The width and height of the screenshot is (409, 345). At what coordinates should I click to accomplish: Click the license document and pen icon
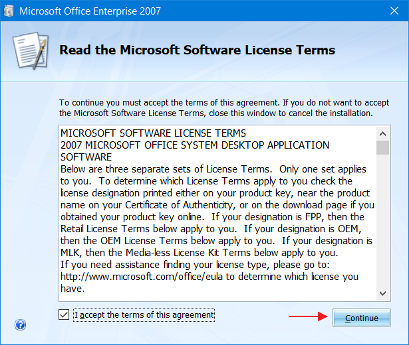click(x=31, y=50)
